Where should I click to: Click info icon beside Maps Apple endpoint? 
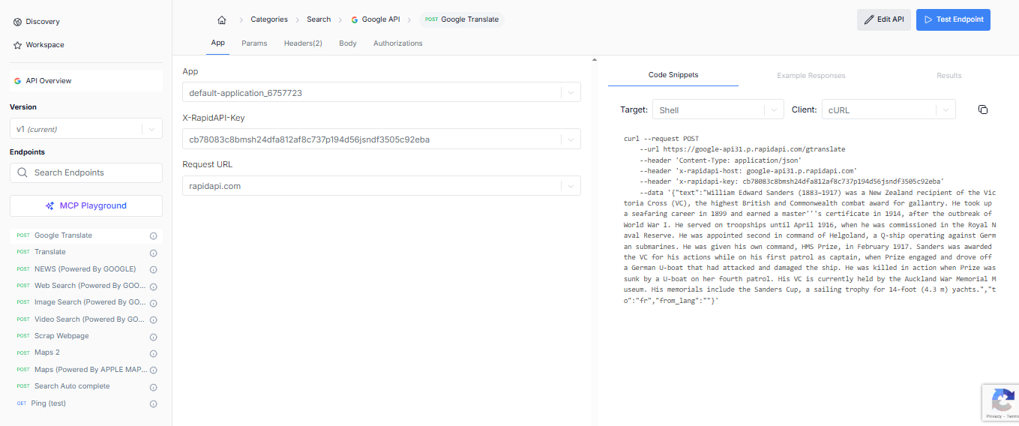click(154, 370)
